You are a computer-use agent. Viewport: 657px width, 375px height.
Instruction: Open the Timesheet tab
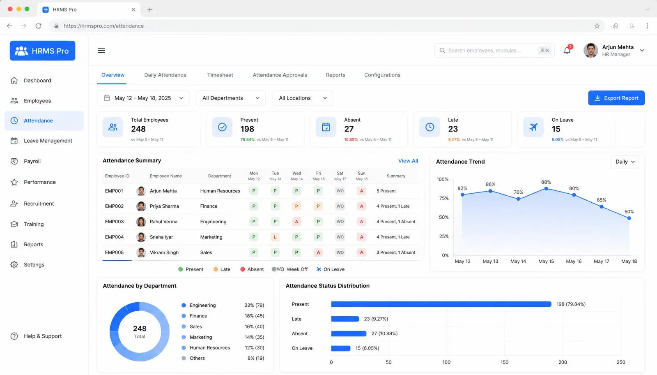[x=220, y=75]
